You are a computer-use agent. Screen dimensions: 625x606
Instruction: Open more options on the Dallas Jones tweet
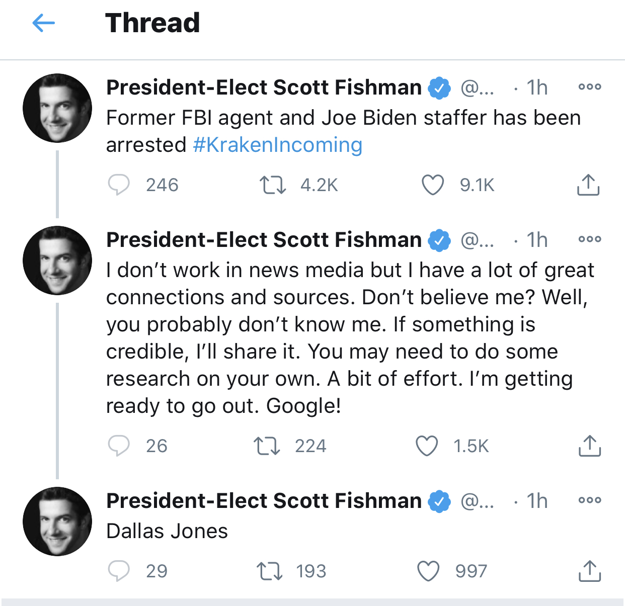[x=590, y=500]
